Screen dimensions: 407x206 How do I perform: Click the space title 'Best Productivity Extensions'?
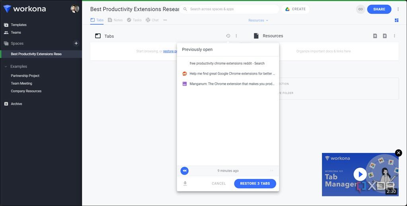tap(135, 9)
